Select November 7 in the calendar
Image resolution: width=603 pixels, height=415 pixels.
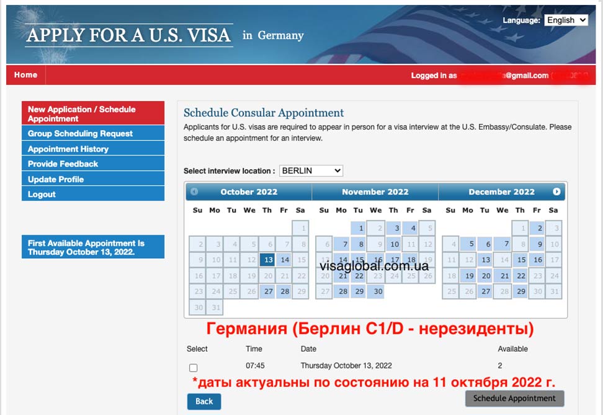[341, 244]
